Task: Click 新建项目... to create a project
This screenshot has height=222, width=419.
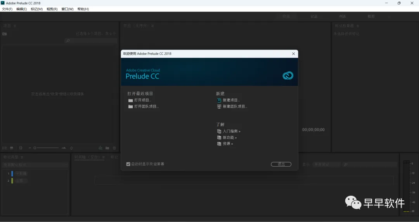Action: pos(231,100)
